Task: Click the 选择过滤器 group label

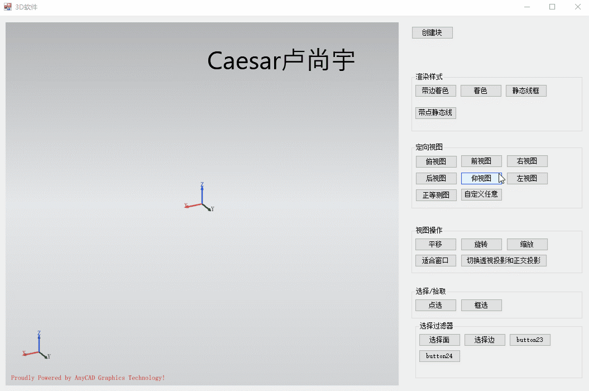Action: (x=436, y=326)
